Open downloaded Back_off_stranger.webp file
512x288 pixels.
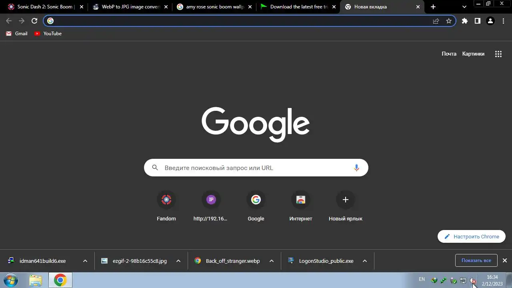233,261
